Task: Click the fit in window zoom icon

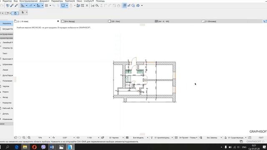Action: coord(29,137)
